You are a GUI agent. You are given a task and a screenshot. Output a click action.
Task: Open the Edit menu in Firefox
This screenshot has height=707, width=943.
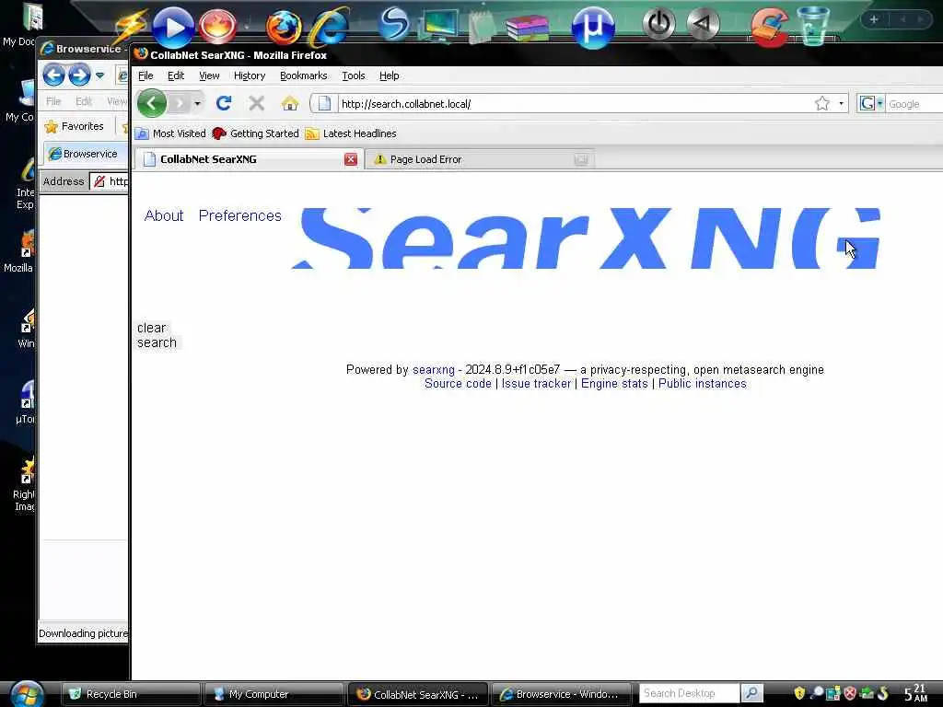pyautogui.click(x=176, y=75)
